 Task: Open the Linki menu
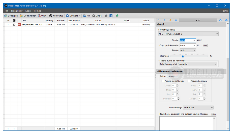pyautogui.click(x=225, y=11)
